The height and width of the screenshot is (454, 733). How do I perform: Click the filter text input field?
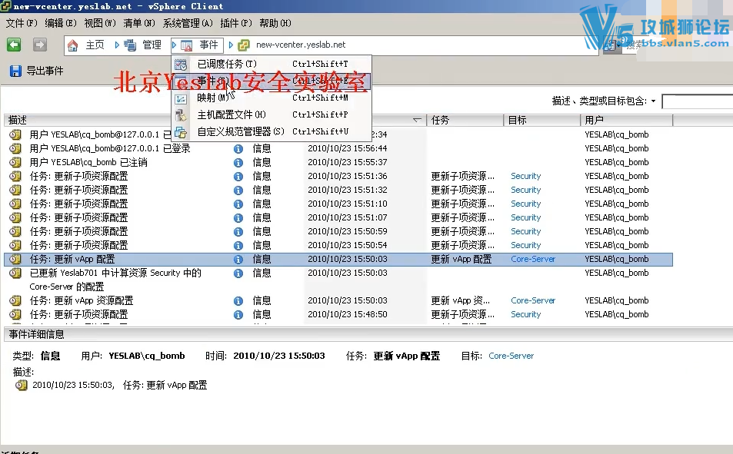(698, 101)
